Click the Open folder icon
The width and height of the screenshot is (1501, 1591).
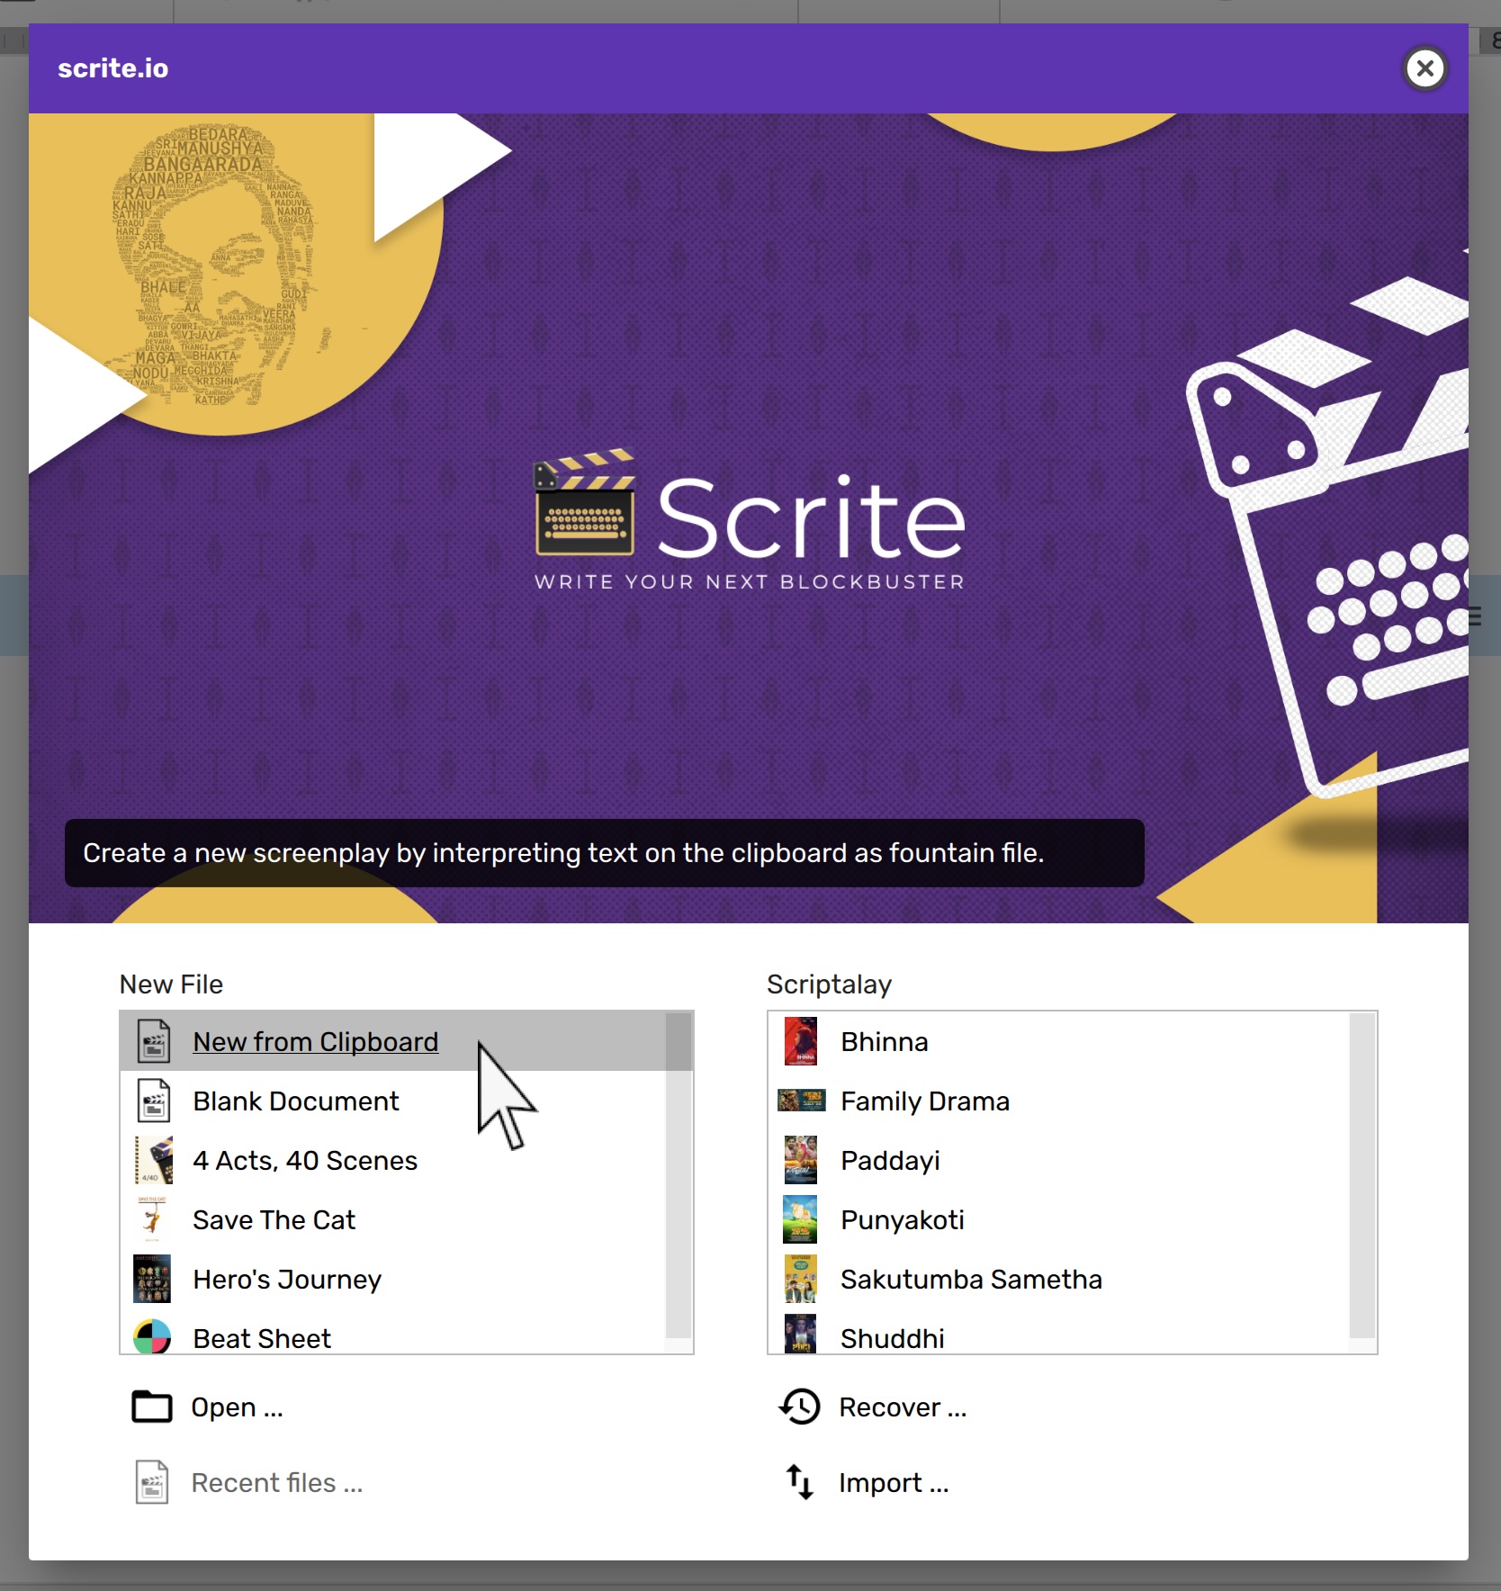152,1407
